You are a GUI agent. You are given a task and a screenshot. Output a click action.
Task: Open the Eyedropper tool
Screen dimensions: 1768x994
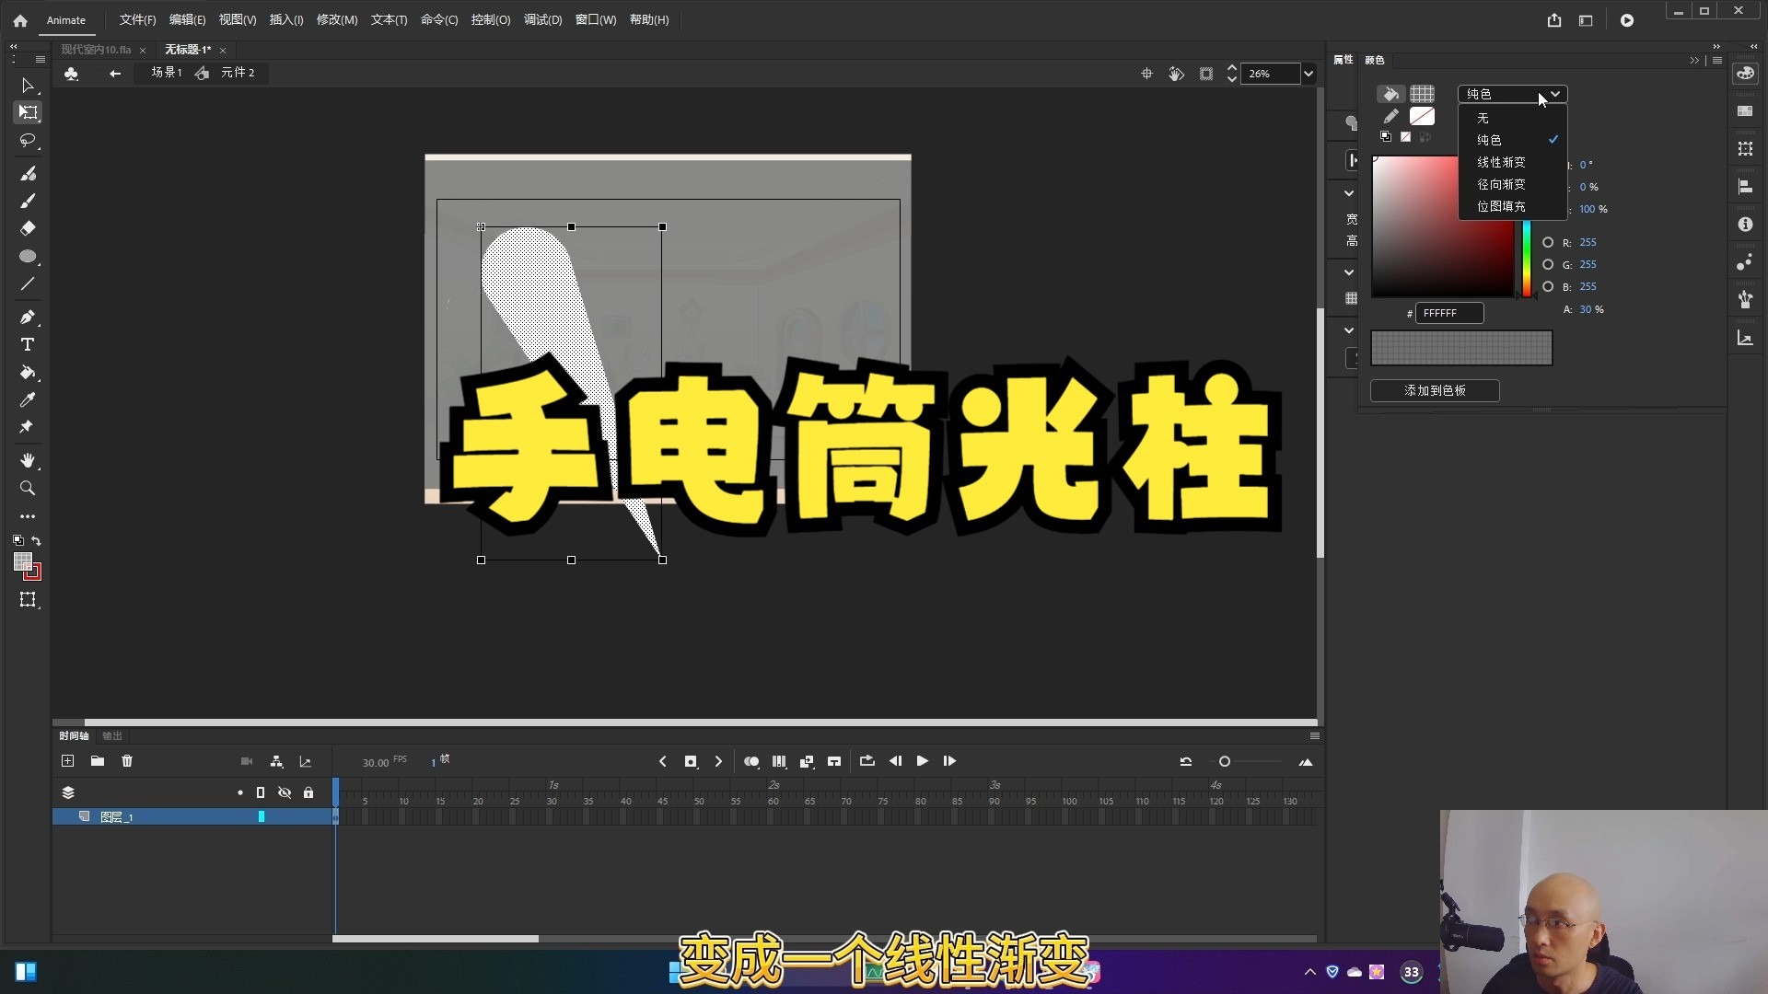click(28, 399)
